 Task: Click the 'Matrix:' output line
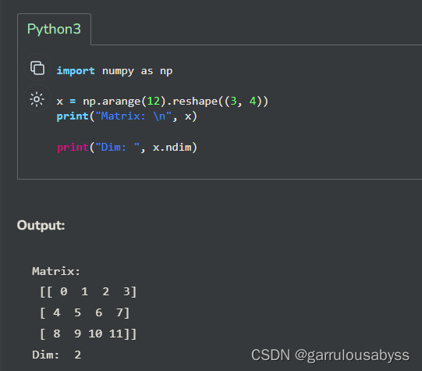(x=56, y=271)
